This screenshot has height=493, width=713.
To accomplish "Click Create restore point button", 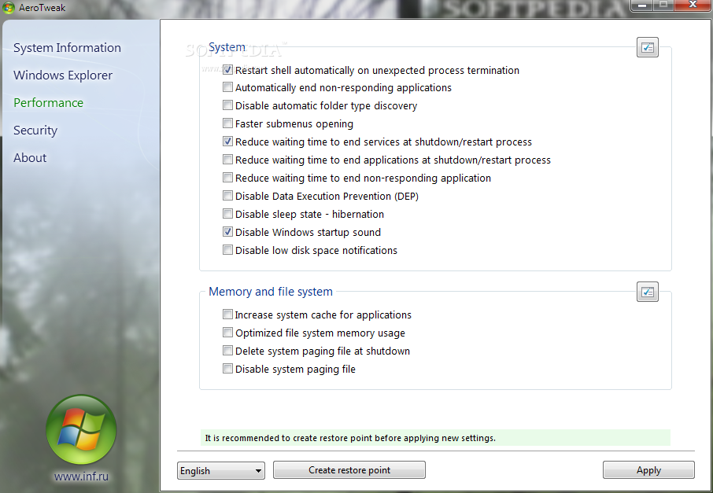I will click(349, 470).
